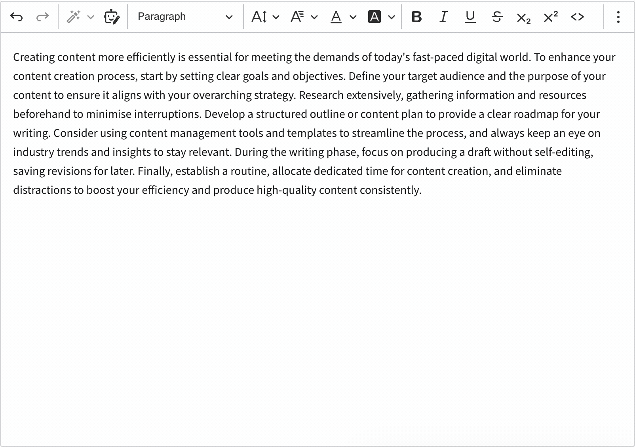Toggle inline code formatting
The image size is (635, 447).
pos(577,17)
